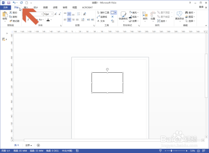
Task: Click the New blank document icon
Action: [x=27, y=3]
